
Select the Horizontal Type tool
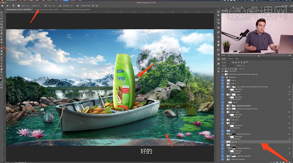tap(1, 60)
